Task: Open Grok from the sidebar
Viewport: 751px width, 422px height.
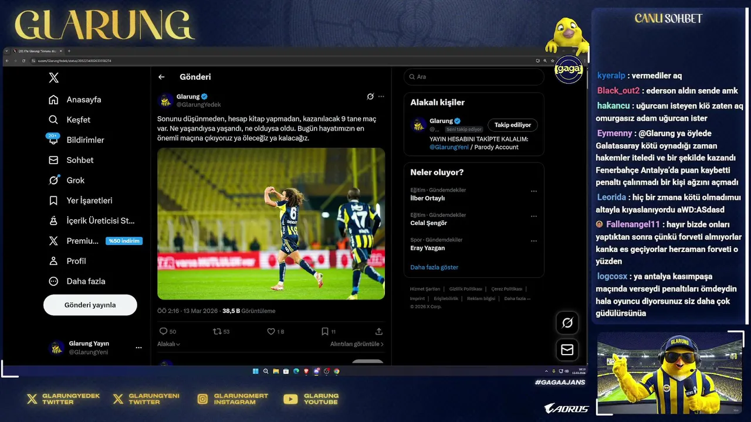Action: pyautogui.click(x=66, y=180)
